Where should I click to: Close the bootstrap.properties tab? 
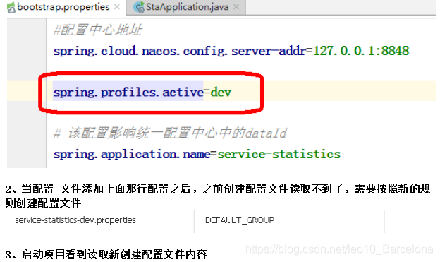click(x=117, y=7)
